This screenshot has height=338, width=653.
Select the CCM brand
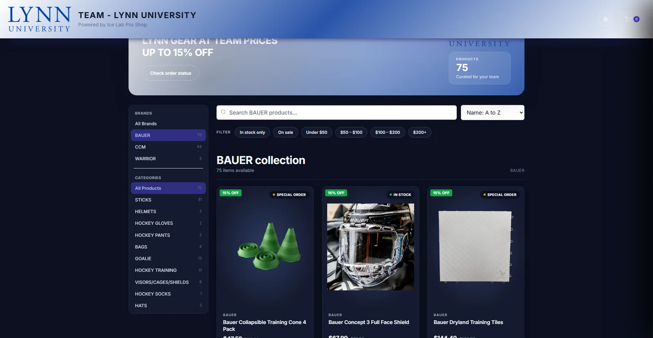coord(168,147)
